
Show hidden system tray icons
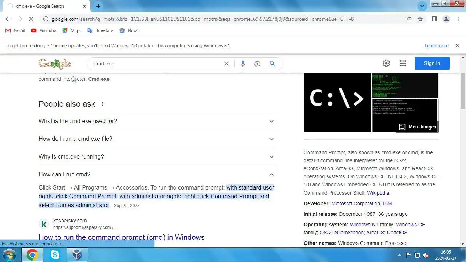click(399, 255)
